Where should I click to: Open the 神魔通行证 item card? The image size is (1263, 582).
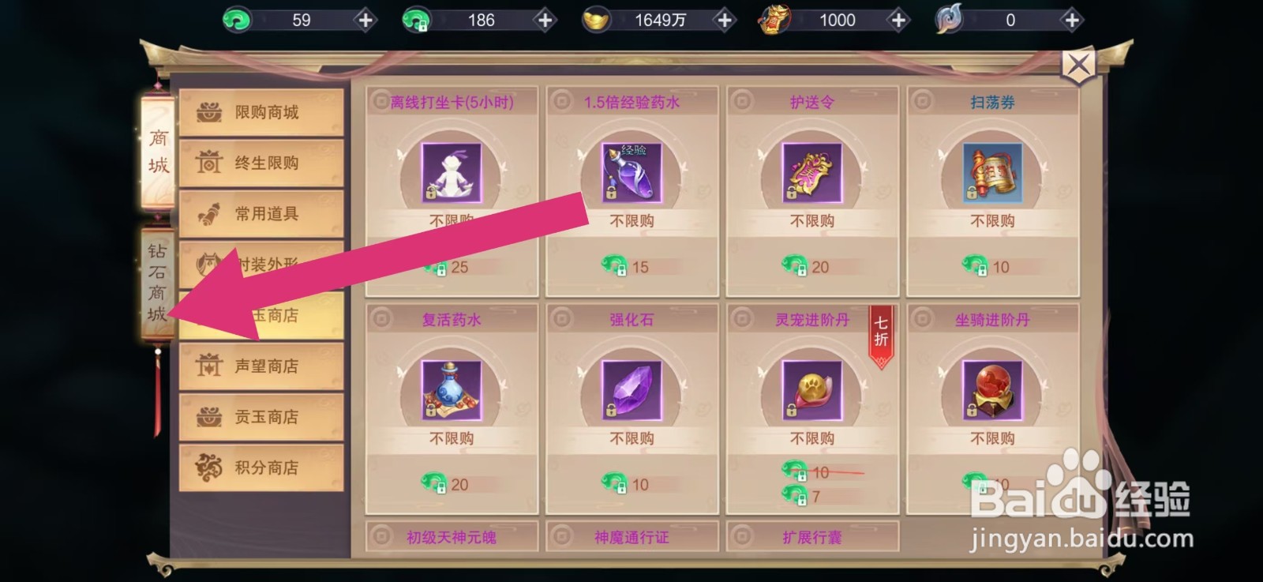(x=631, y=536)
